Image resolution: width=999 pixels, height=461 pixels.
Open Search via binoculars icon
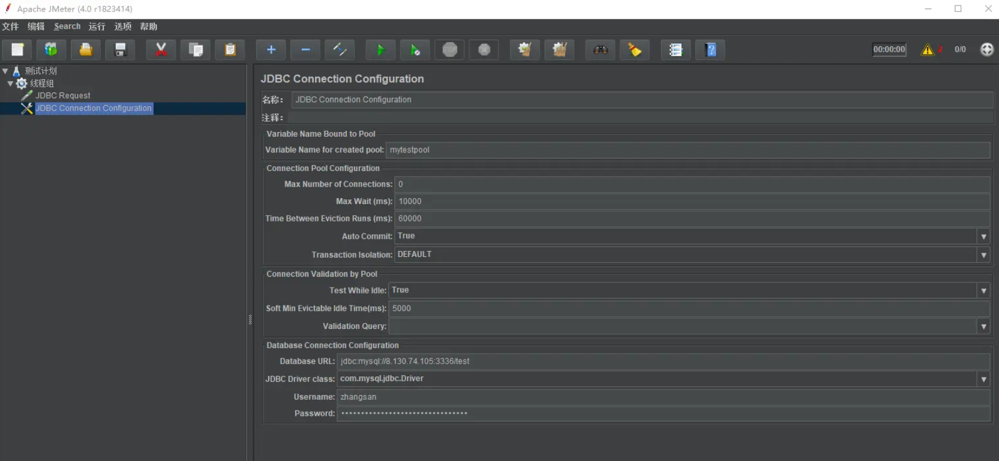point(600,50)
